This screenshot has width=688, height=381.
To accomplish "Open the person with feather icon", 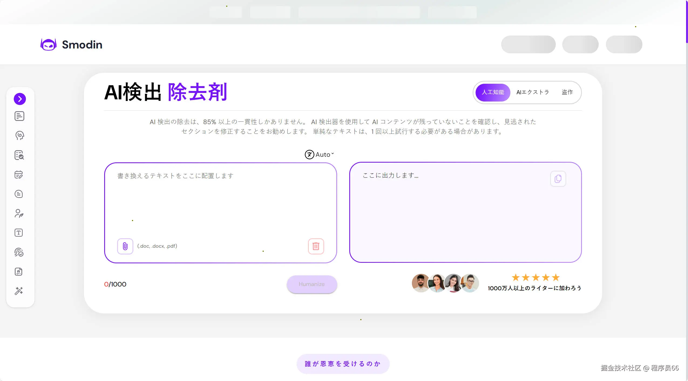I will 19,214.
